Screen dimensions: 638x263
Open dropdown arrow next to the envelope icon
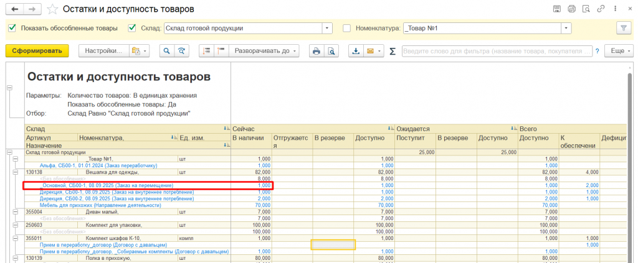[x=379, y=51]
